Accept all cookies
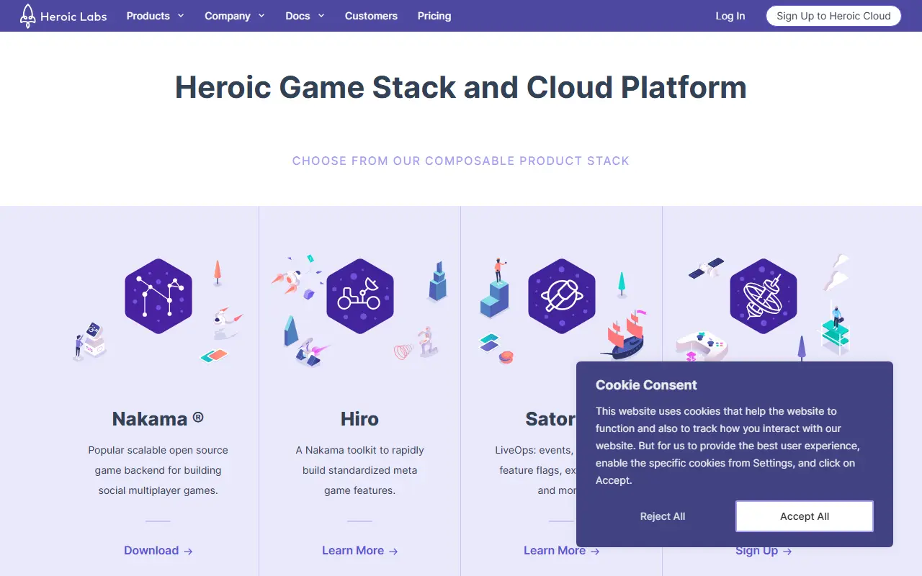The image size is (922, 576). pos(805,516)
